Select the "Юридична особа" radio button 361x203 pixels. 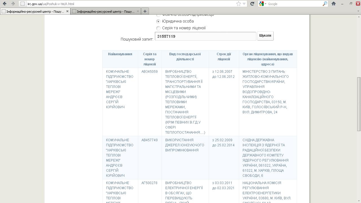[158, 21]
